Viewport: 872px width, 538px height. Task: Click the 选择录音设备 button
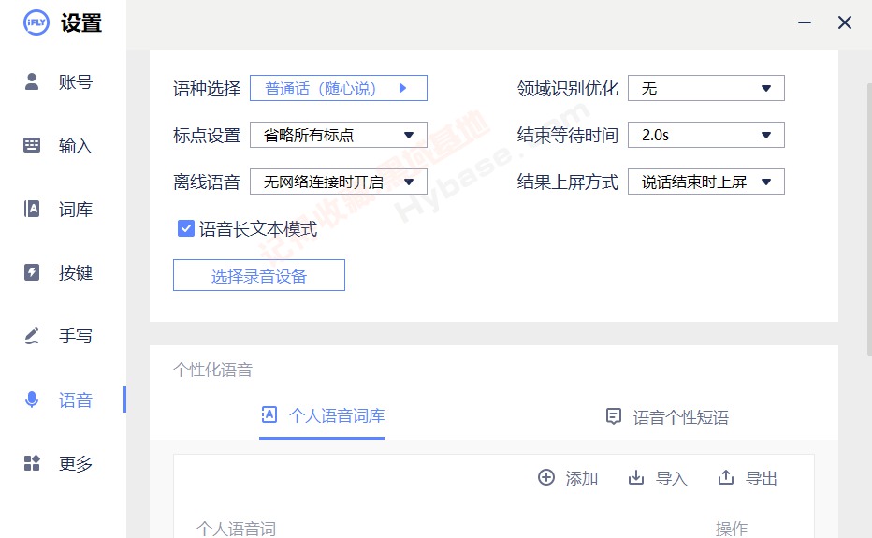[259, 276]
